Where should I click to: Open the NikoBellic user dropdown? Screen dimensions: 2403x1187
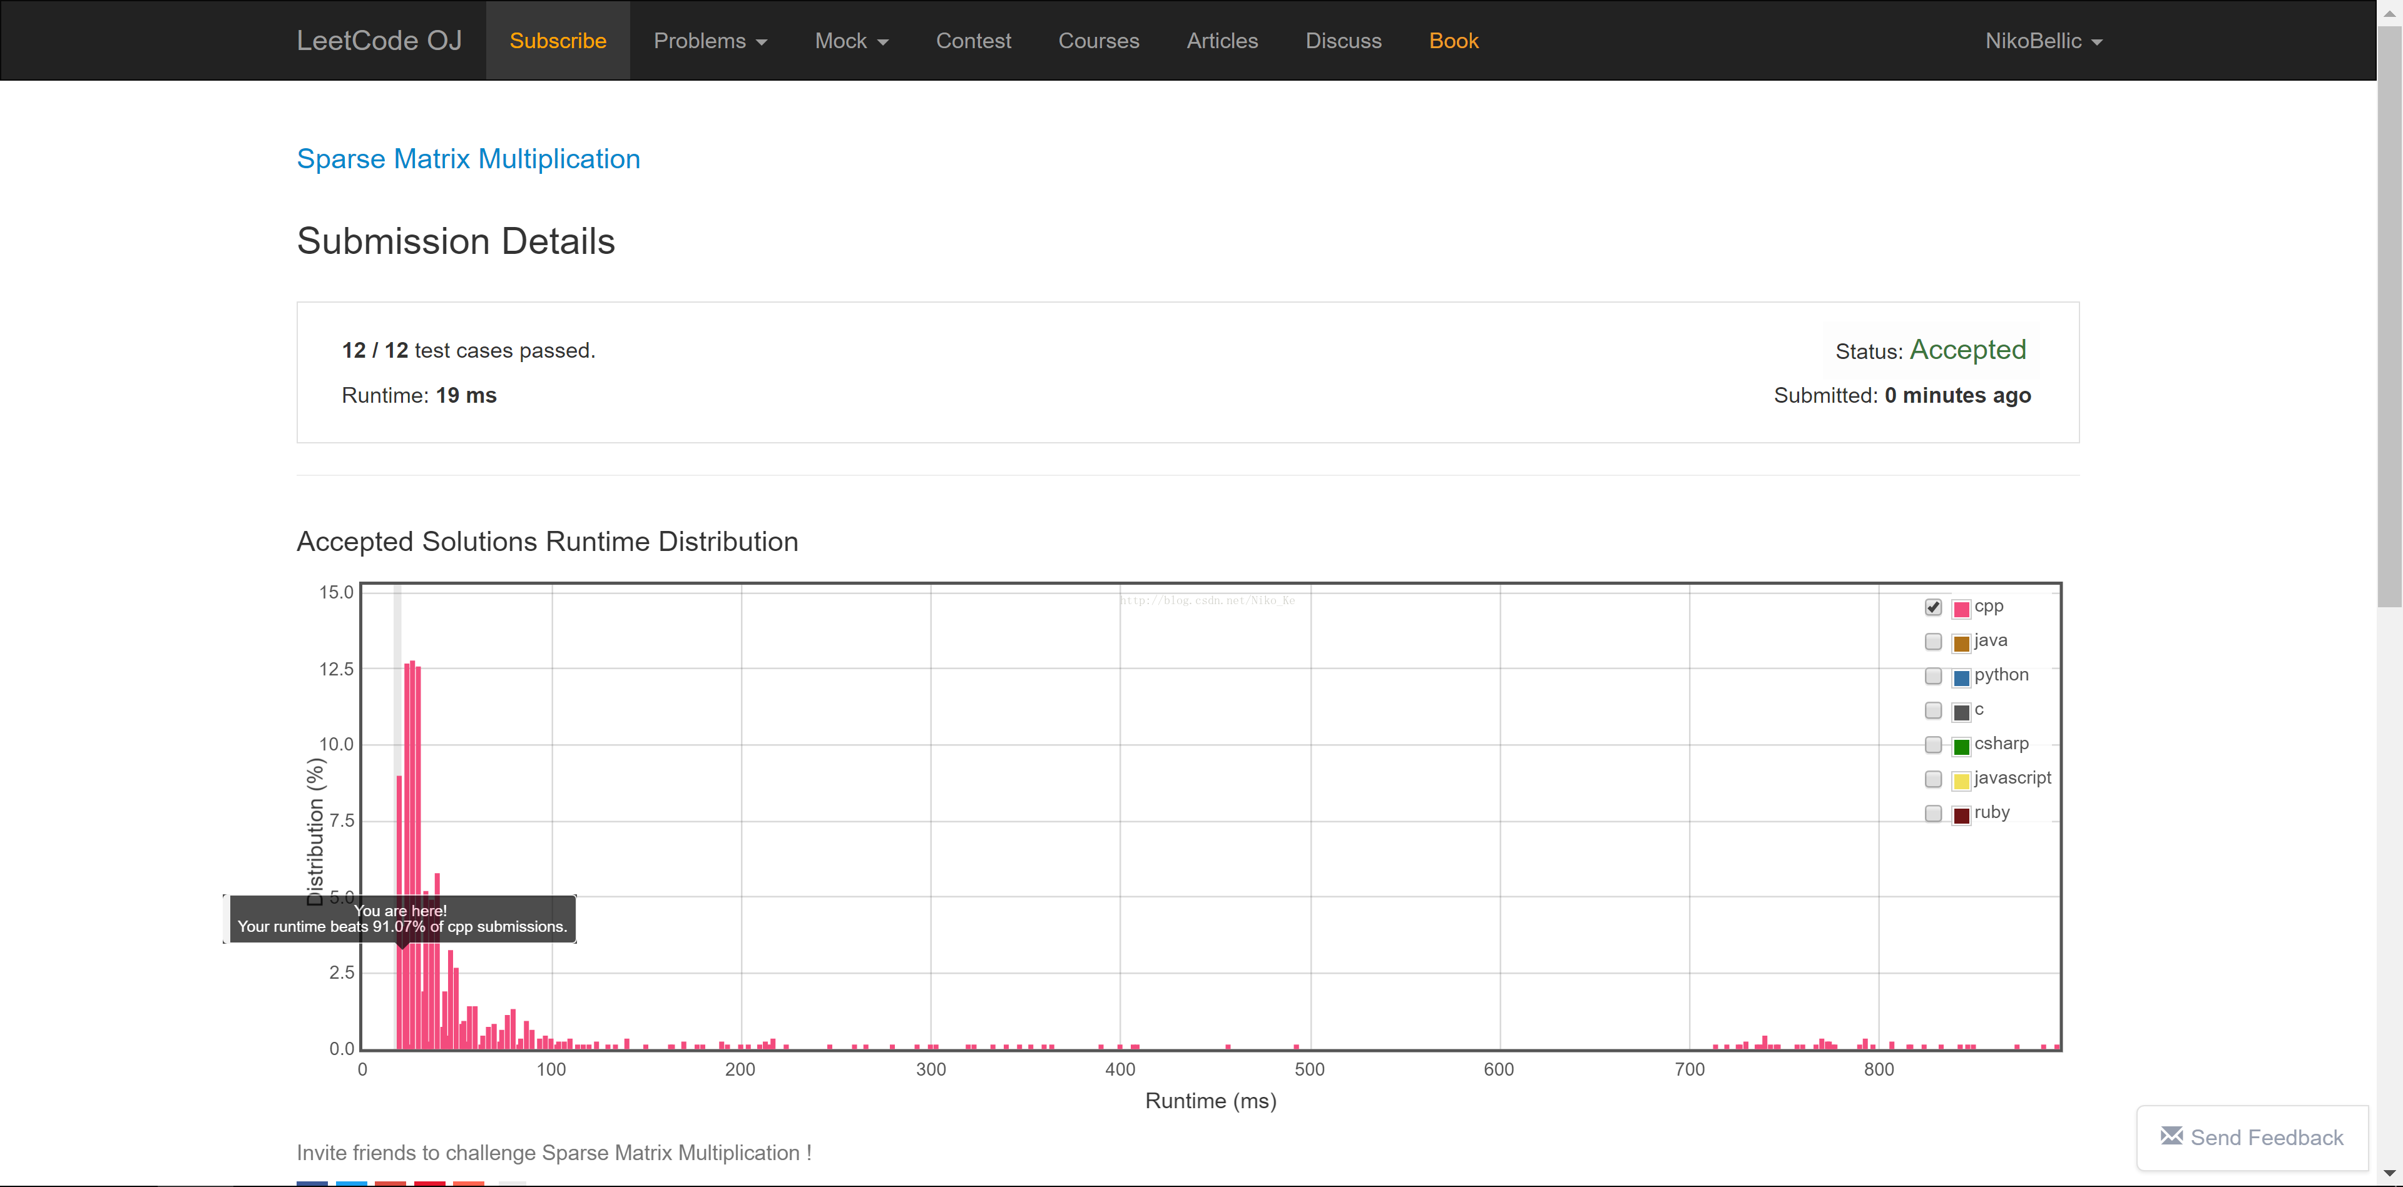2043,41
